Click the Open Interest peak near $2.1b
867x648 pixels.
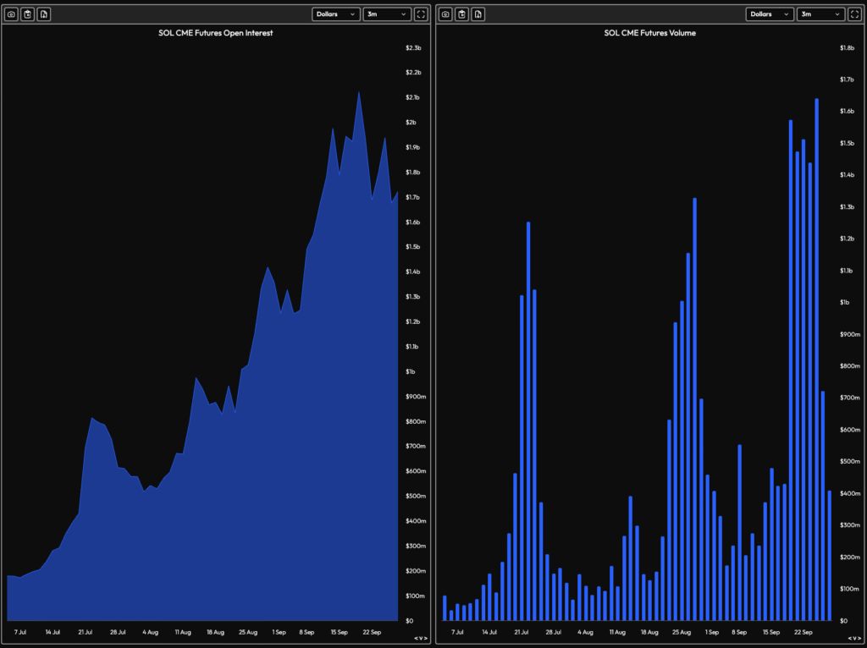[359, 93]
